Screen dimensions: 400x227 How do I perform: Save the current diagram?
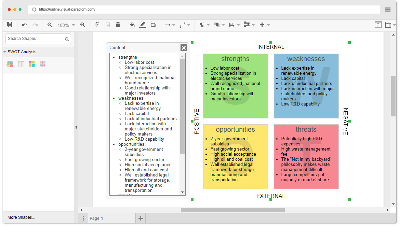click(10, 25)
